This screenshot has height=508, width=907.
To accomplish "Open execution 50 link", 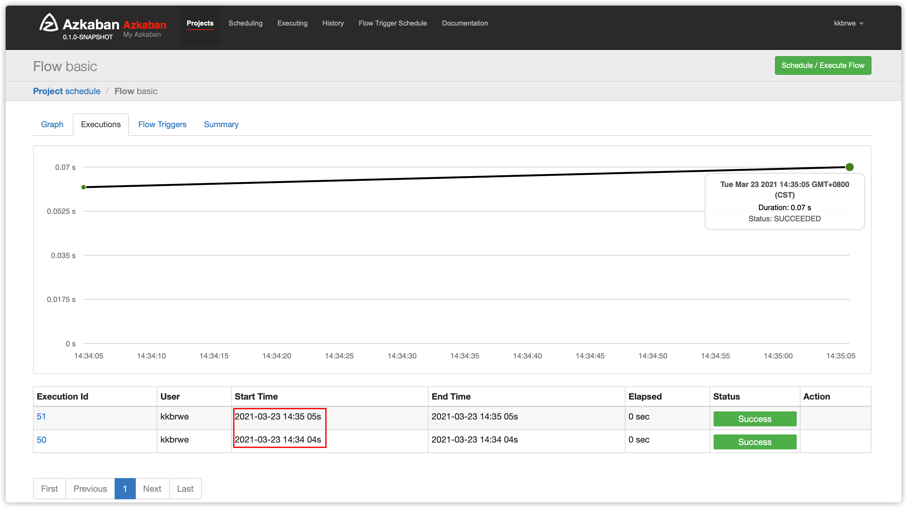I will coord(41,440).
